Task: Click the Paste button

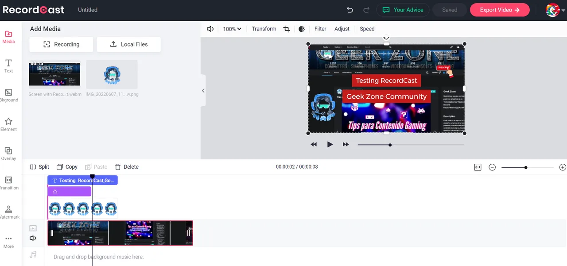Action: point(96,167)
